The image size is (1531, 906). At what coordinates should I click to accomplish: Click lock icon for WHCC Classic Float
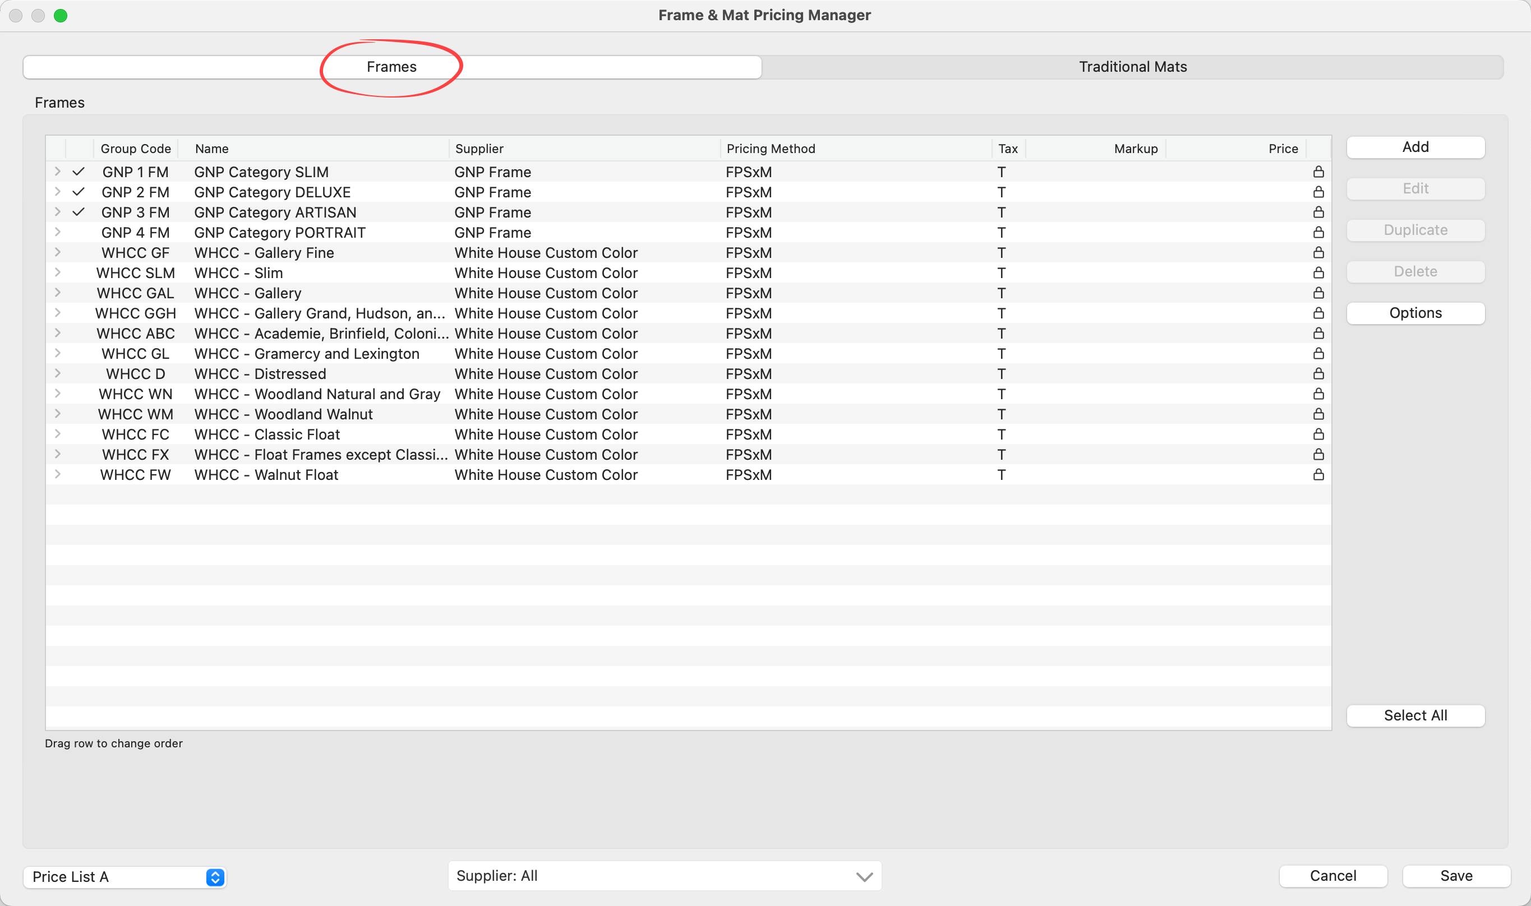(1318, 434)
